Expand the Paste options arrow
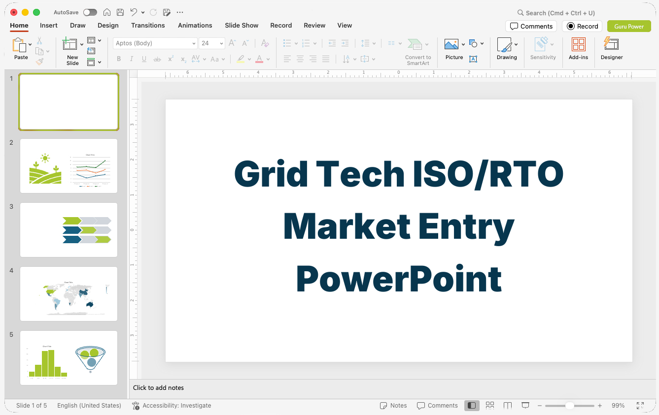 click(x=30, y=45)
